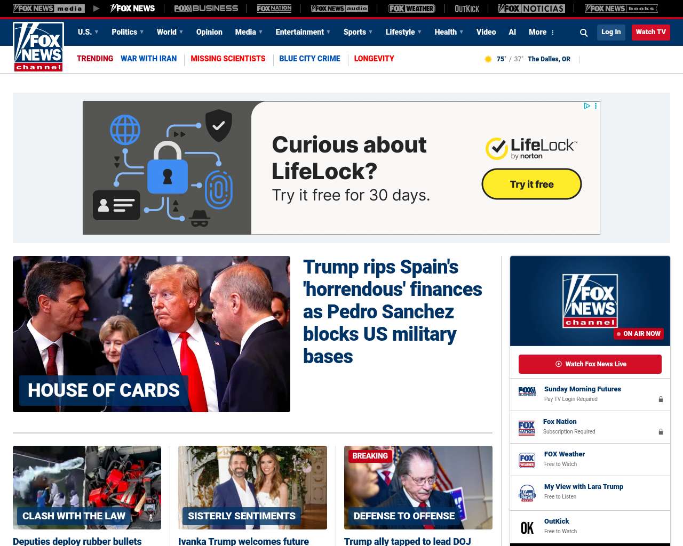683x546 pixels.
Task: Open the Trump rips Spain headline
Action: tap(392, 311)
